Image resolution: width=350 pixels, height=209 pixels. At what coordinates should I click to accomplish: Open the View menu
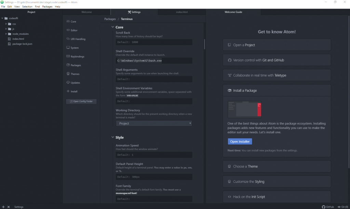point(17,7)
